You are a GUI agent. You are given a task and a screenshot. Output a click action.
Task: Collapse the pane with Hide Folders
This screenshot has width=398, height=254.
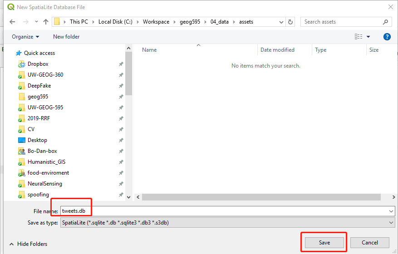click(x=28, y=244)
